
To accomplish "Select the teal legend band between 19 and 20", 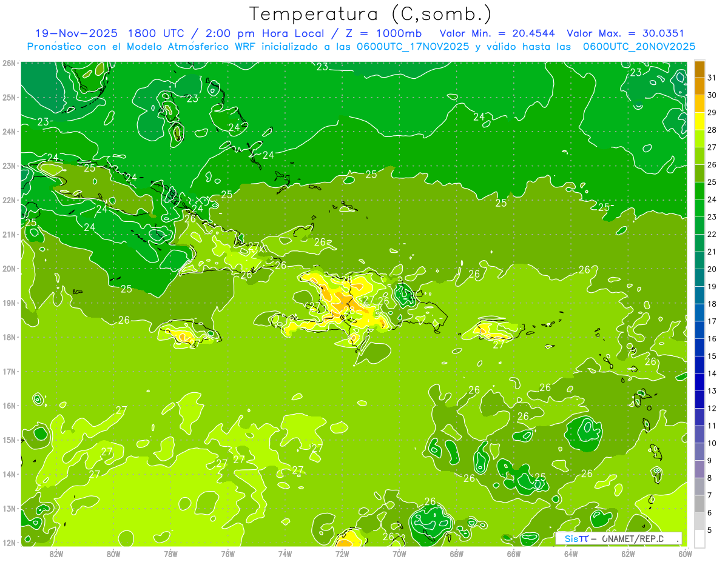I will 699,278.
